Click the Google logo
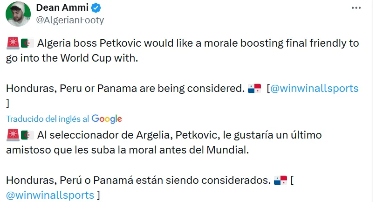 (107, 118)
